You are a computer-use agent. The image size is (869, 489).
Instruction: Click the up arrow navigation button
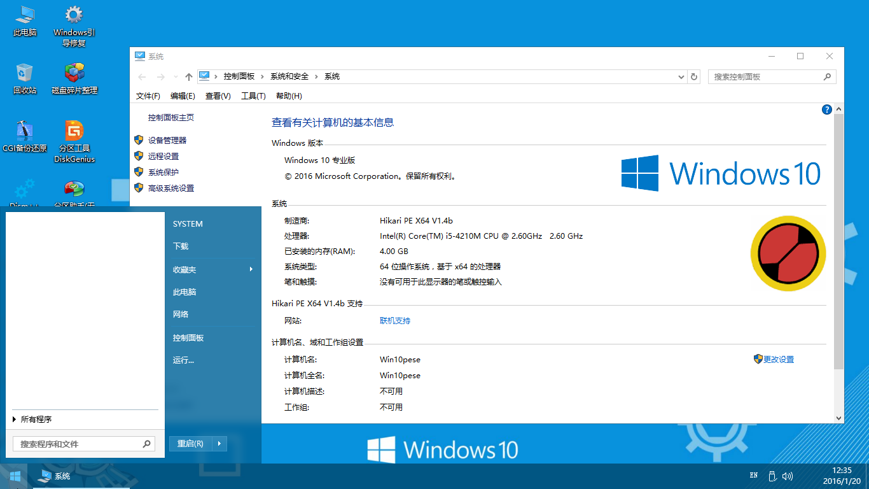(x=189, y=77)
